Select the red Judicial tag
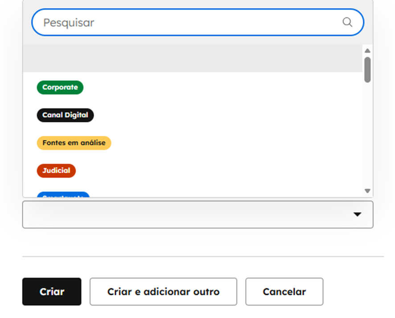 point(56,171)
